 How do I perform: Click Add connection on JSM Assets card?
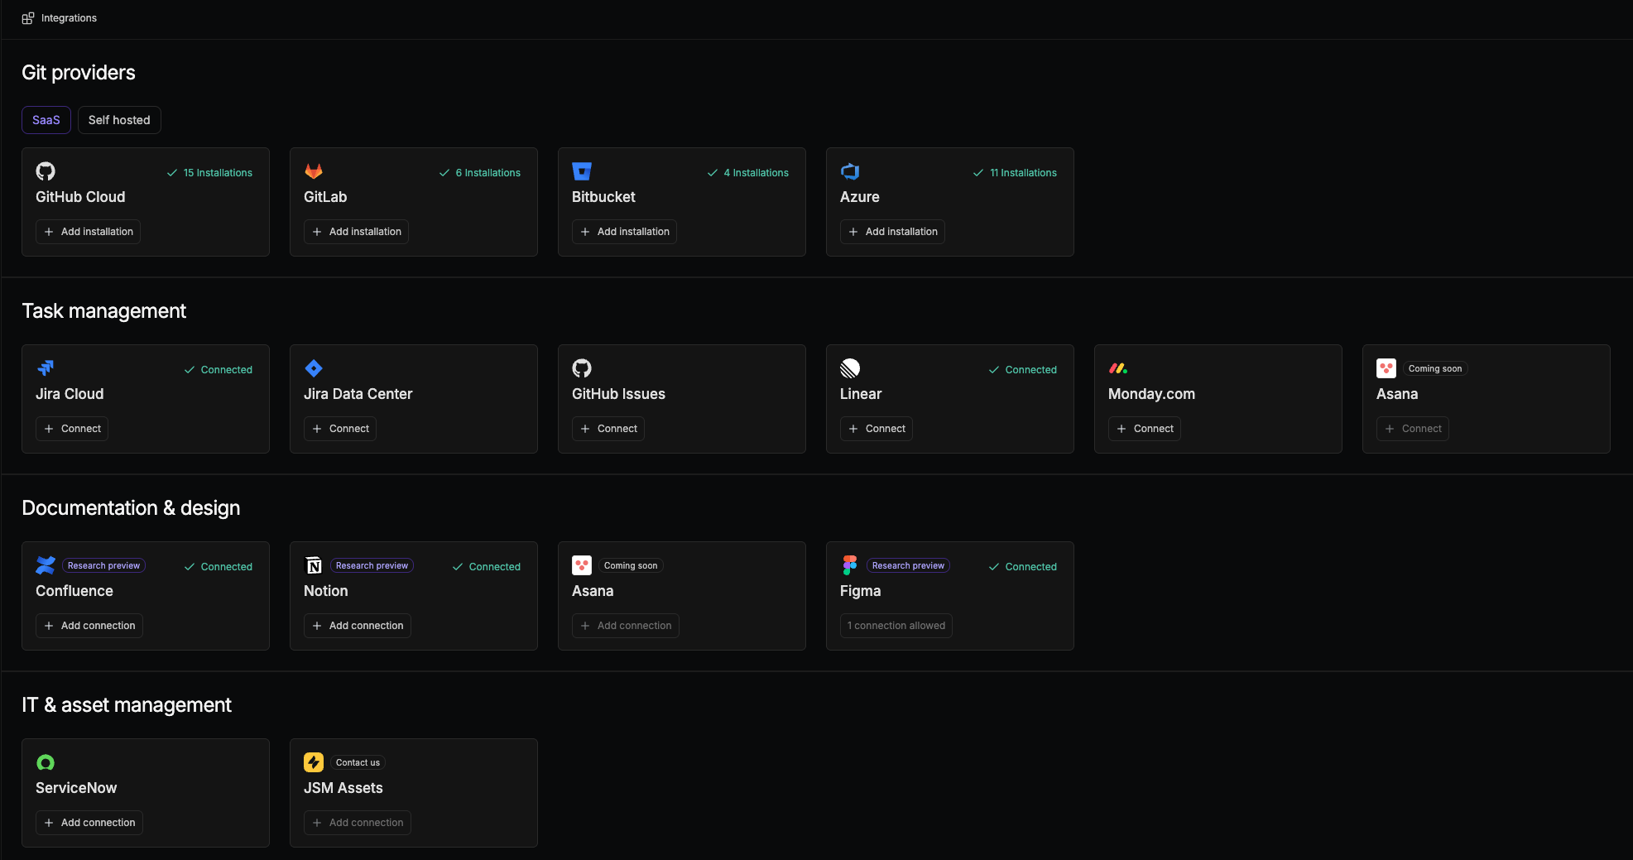[358, 823]
